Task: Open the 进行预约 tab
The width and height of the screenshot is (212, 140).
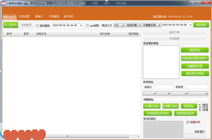Action: 68,16
